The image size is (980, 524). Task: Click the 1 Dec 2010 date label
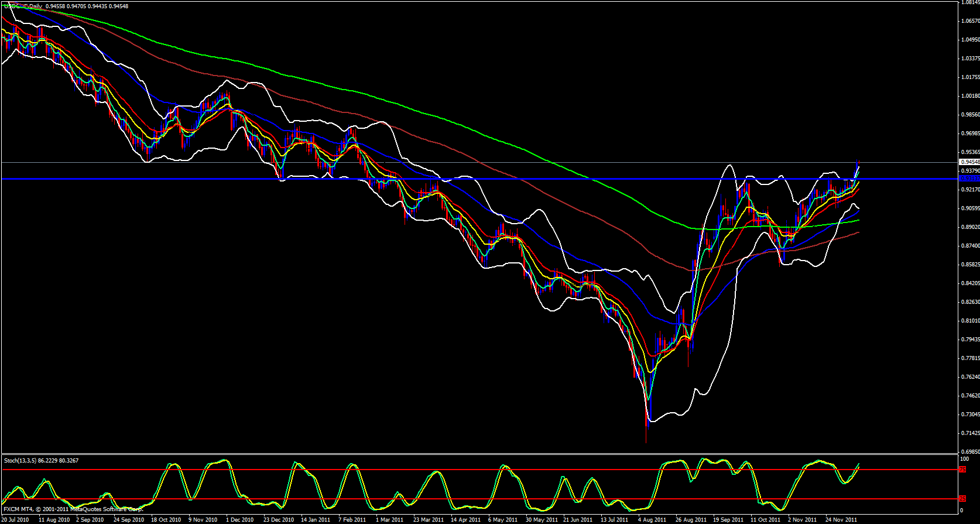240,519
